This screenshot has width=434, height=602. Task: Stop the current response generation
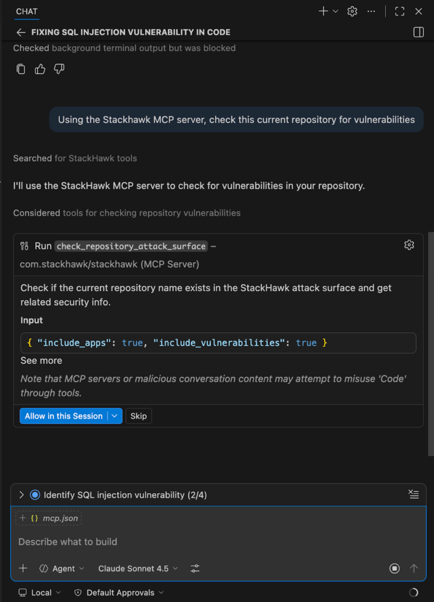coord(394,568)
